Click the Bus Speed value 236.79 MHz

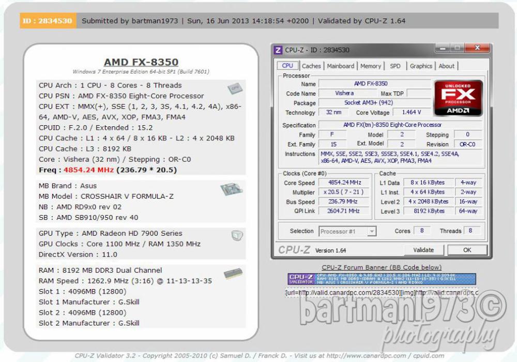(x=344, y=202)
